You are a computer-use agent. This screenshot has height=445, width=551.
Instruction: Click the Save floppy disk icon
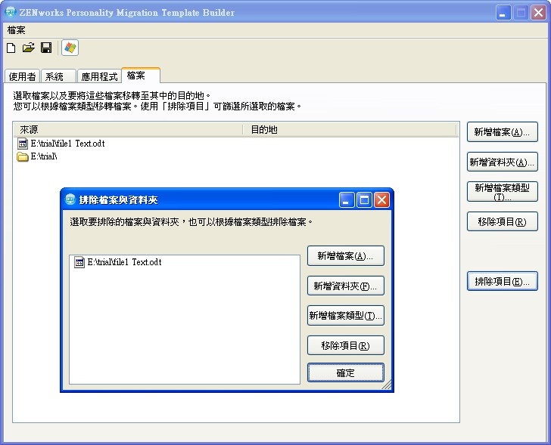[46, 48]
